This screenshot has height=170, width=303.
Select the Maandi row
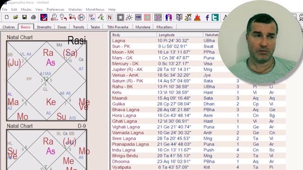click(x=198, y=98)
